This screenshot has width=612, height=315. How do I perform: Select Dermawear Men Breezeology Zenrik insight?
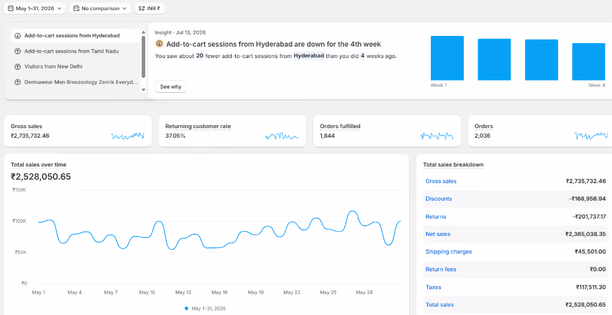76,82
